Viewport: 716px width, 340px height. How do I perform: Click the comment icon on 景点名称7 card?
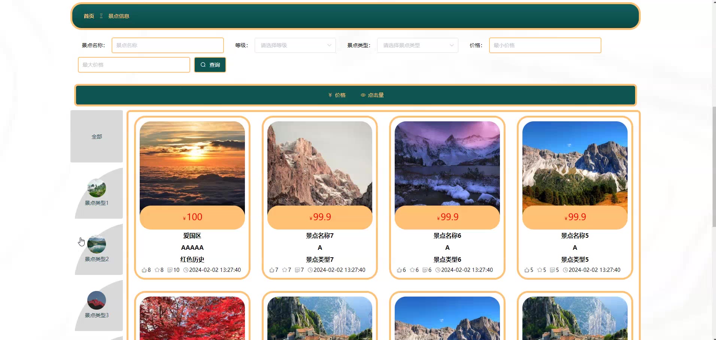tap(297, 270)
